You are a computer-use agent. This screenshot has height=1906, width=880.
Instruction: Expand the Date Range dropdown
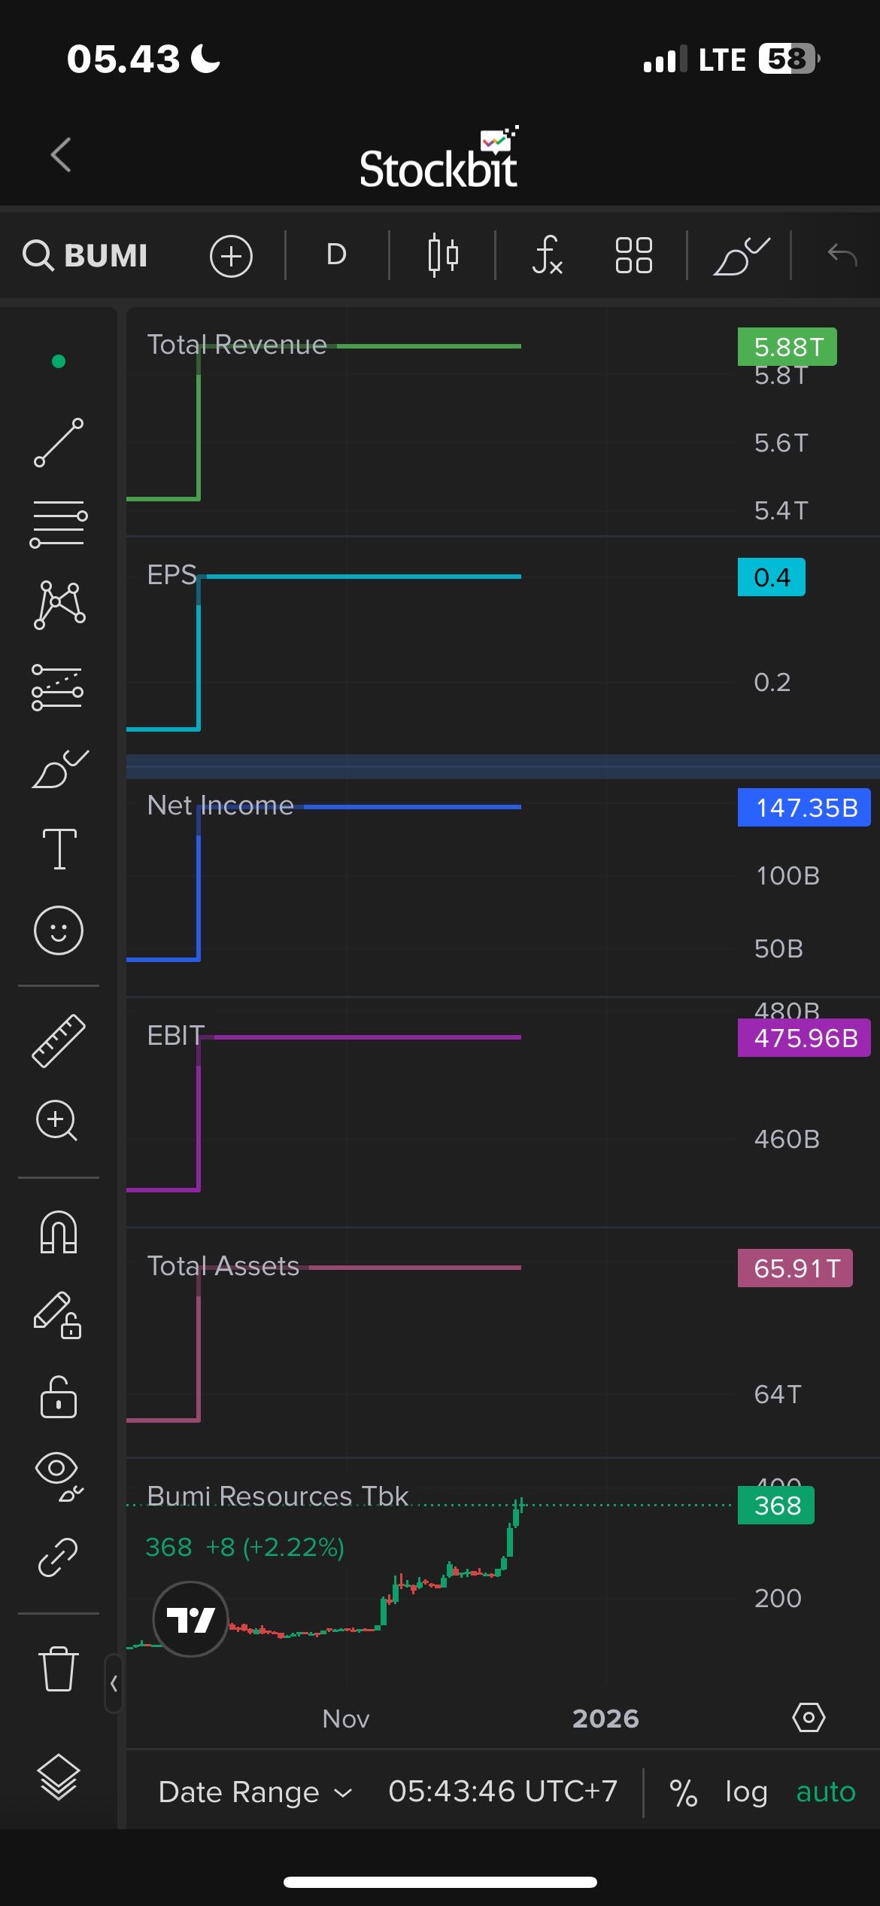[x=254, y=1792]
